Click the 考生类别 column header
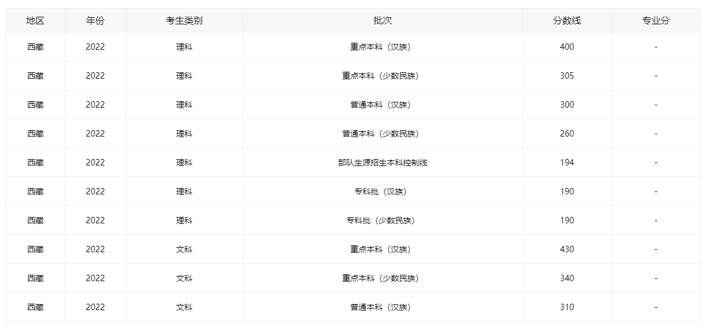The image size is (707, 328). [x=184, y=20]
